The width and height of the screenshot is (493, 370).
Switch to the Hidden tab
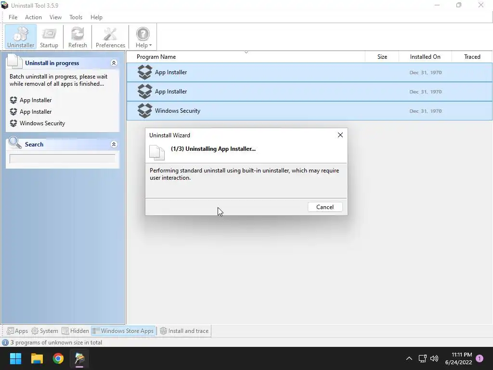coord(76,331)
